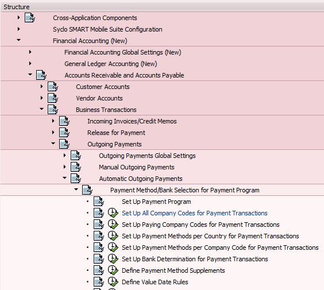This screenshot has height=290, width=324.
Task: Select General Ledger Accounting (New) label
Action: pos(110,64)
